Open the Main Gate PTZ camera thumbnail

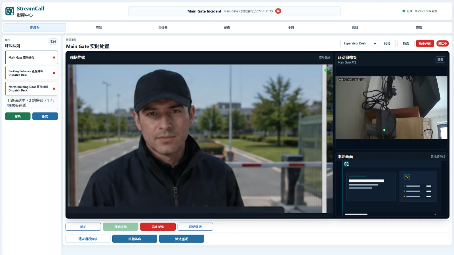[391, 108]
